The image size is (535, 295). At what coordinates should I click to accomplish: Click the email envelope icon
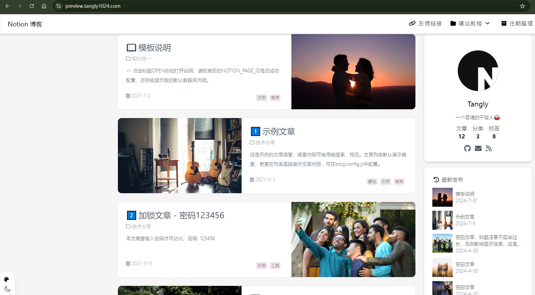coord(478,149)
